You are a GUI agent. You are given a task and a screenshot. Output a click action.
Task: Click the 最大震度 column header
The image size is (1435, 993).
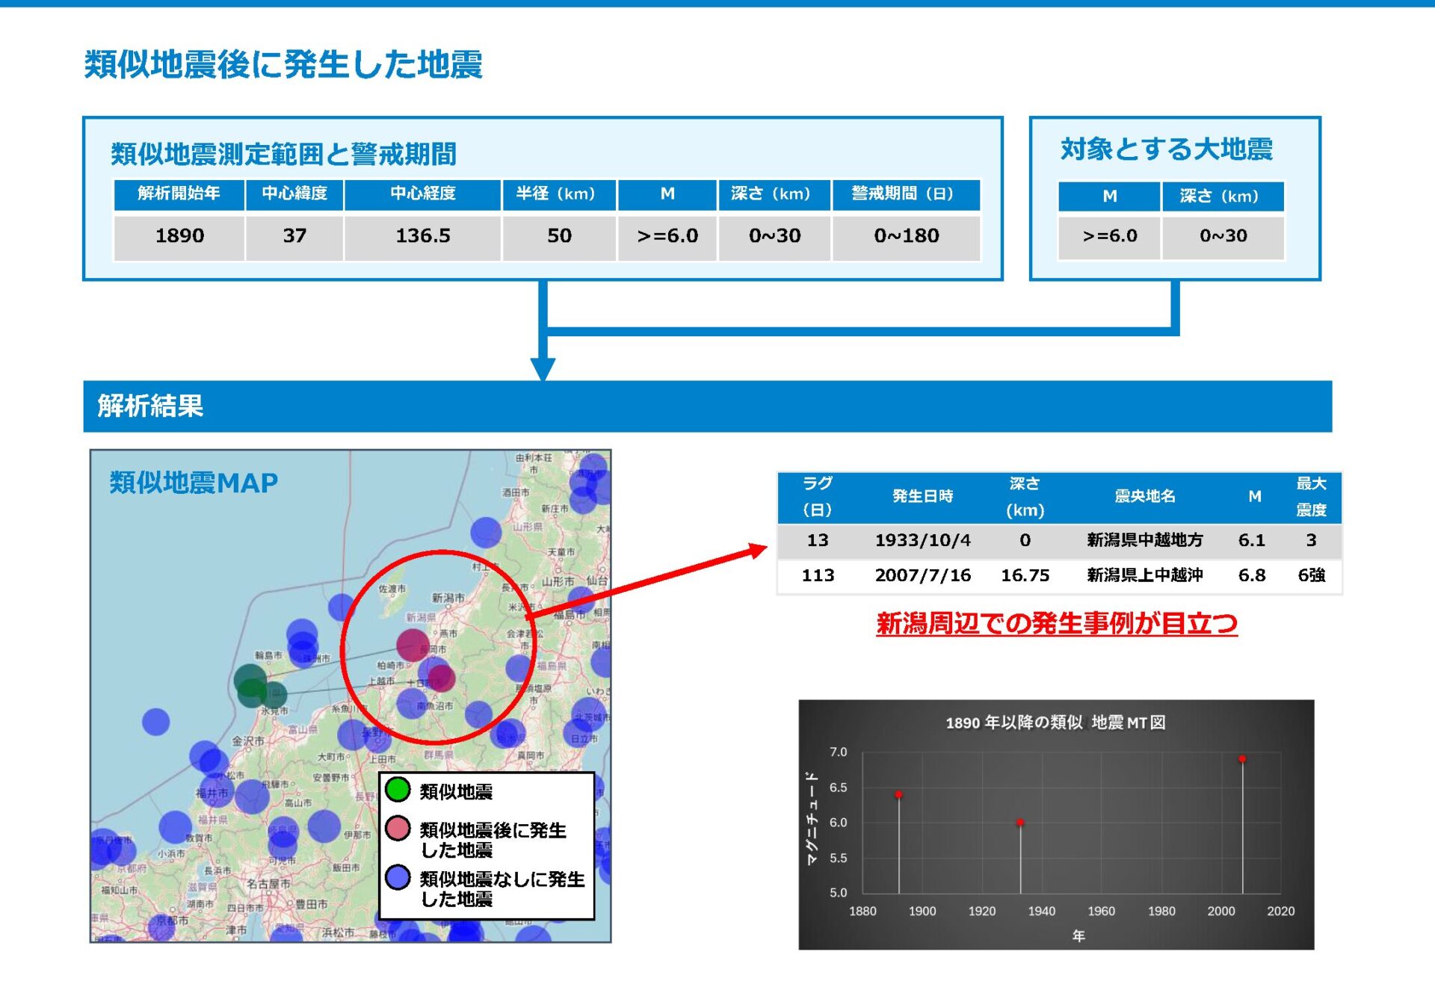(1311, 497)
